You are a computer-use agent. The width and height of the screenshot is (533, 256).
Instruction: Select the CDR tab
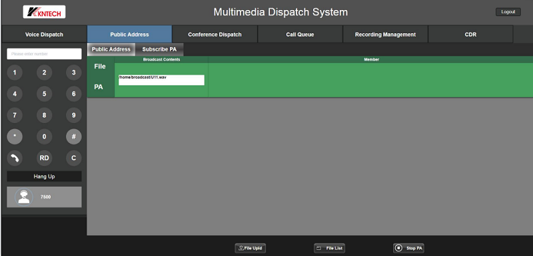[x=471, y=35]
